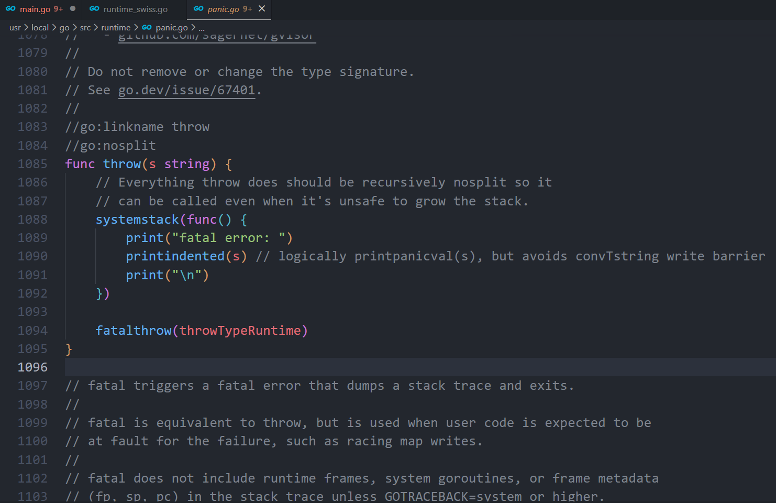
Task: Click 'printindented' call on line 1090
Action: tap(175, 256)
